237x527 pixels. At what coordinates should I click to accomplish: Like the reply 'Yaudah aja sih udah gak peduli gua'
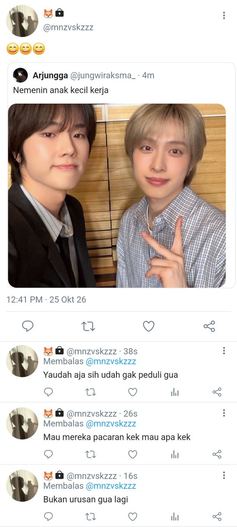coord(132,392)
